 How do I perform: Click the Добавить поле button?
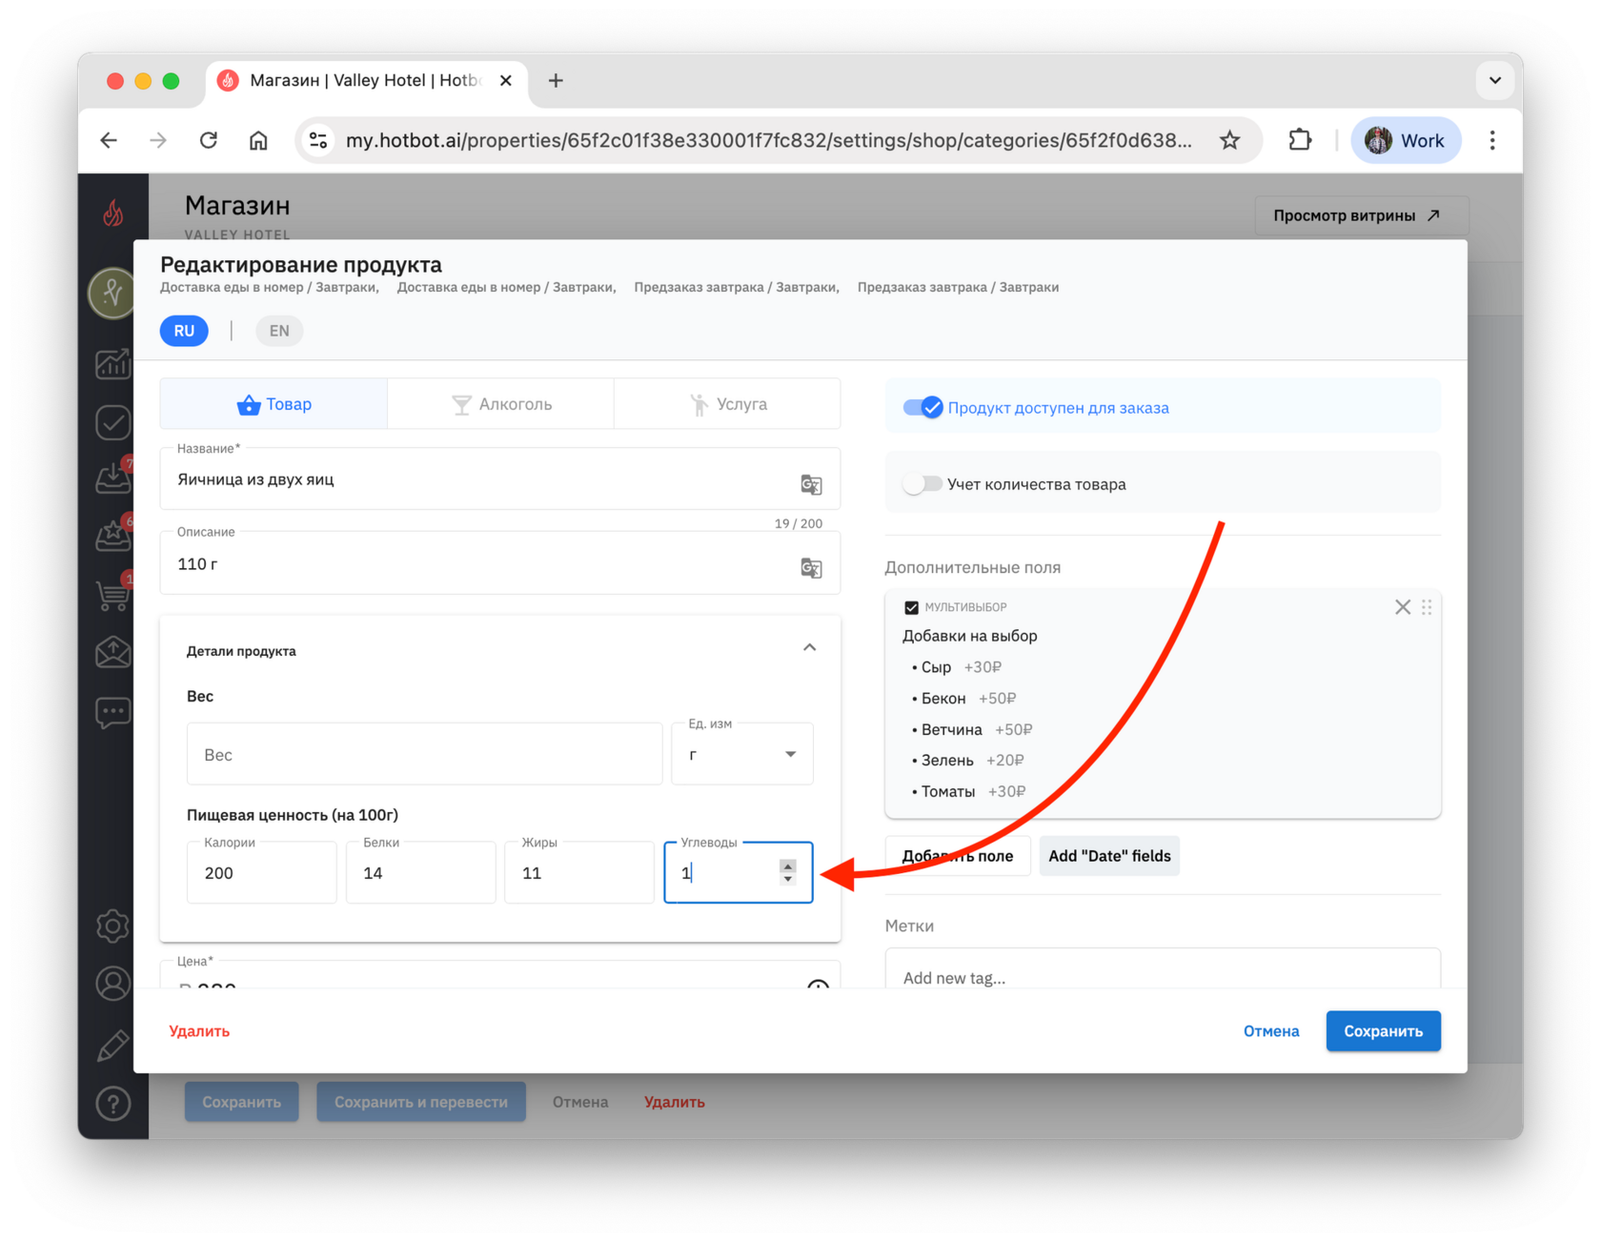pos(958,856)
